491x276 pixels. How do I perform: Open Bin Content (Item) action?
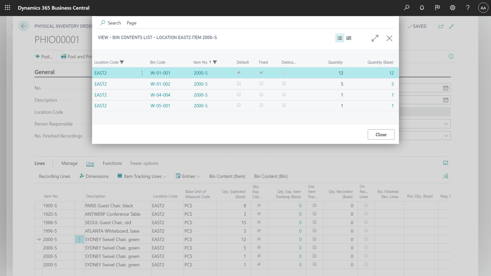[227, 176]
